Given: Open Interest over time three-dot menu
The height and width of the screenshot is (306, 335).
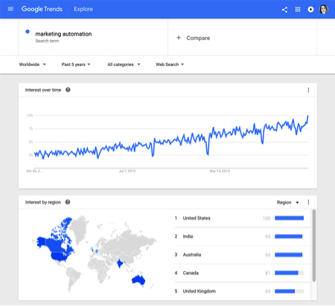Looking at the screenshot, I should [308, 90].
